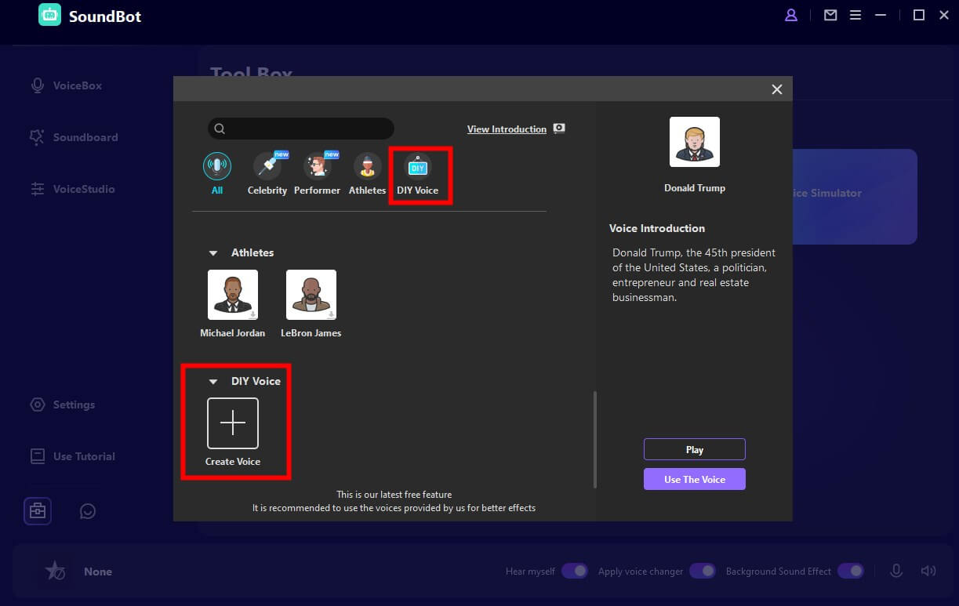Open the Athletes category icon

[367, 168]
